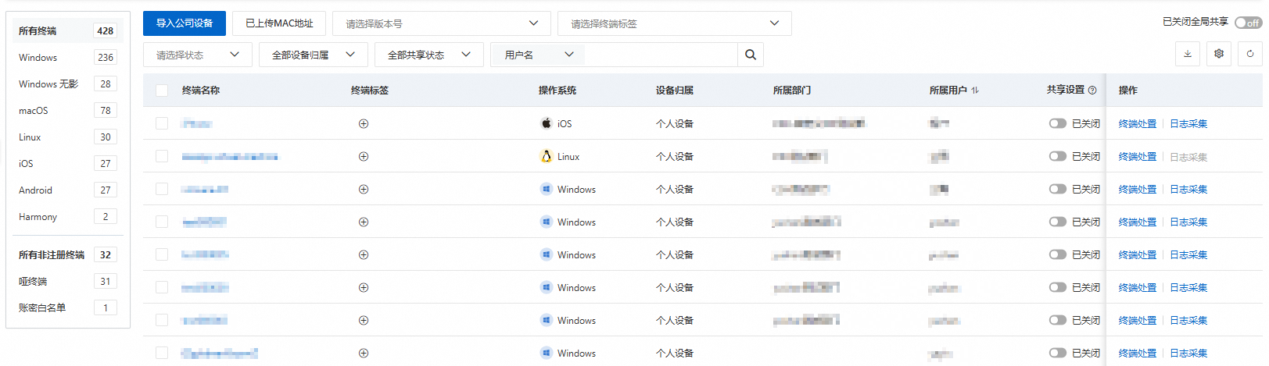Screen dimensions: 1269x366
Task: Toggle the sharing switch in the Linux row
Action: click(1058, 156)
